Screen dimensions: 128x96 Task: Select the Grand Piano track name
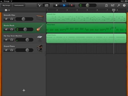tap(9, 46)
